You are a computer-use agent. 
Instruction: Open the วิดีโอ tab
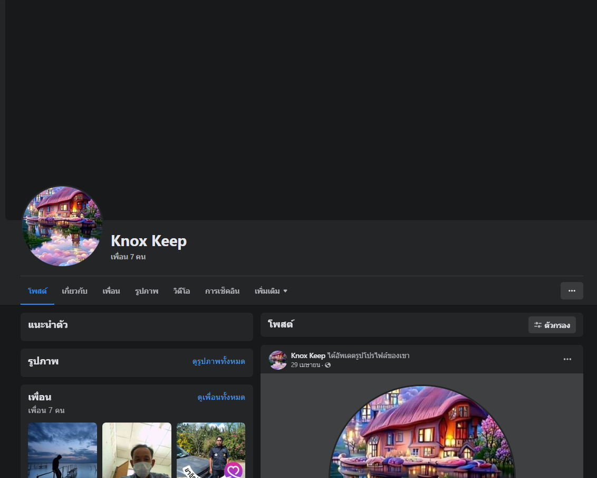coord(181,291)
